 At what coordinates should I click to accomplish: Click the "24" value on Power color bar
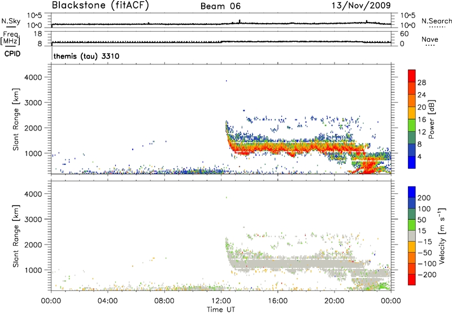pos(421,95)
